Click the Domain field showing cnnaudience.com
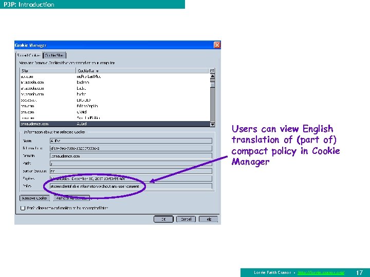 [x=131, y=156]
